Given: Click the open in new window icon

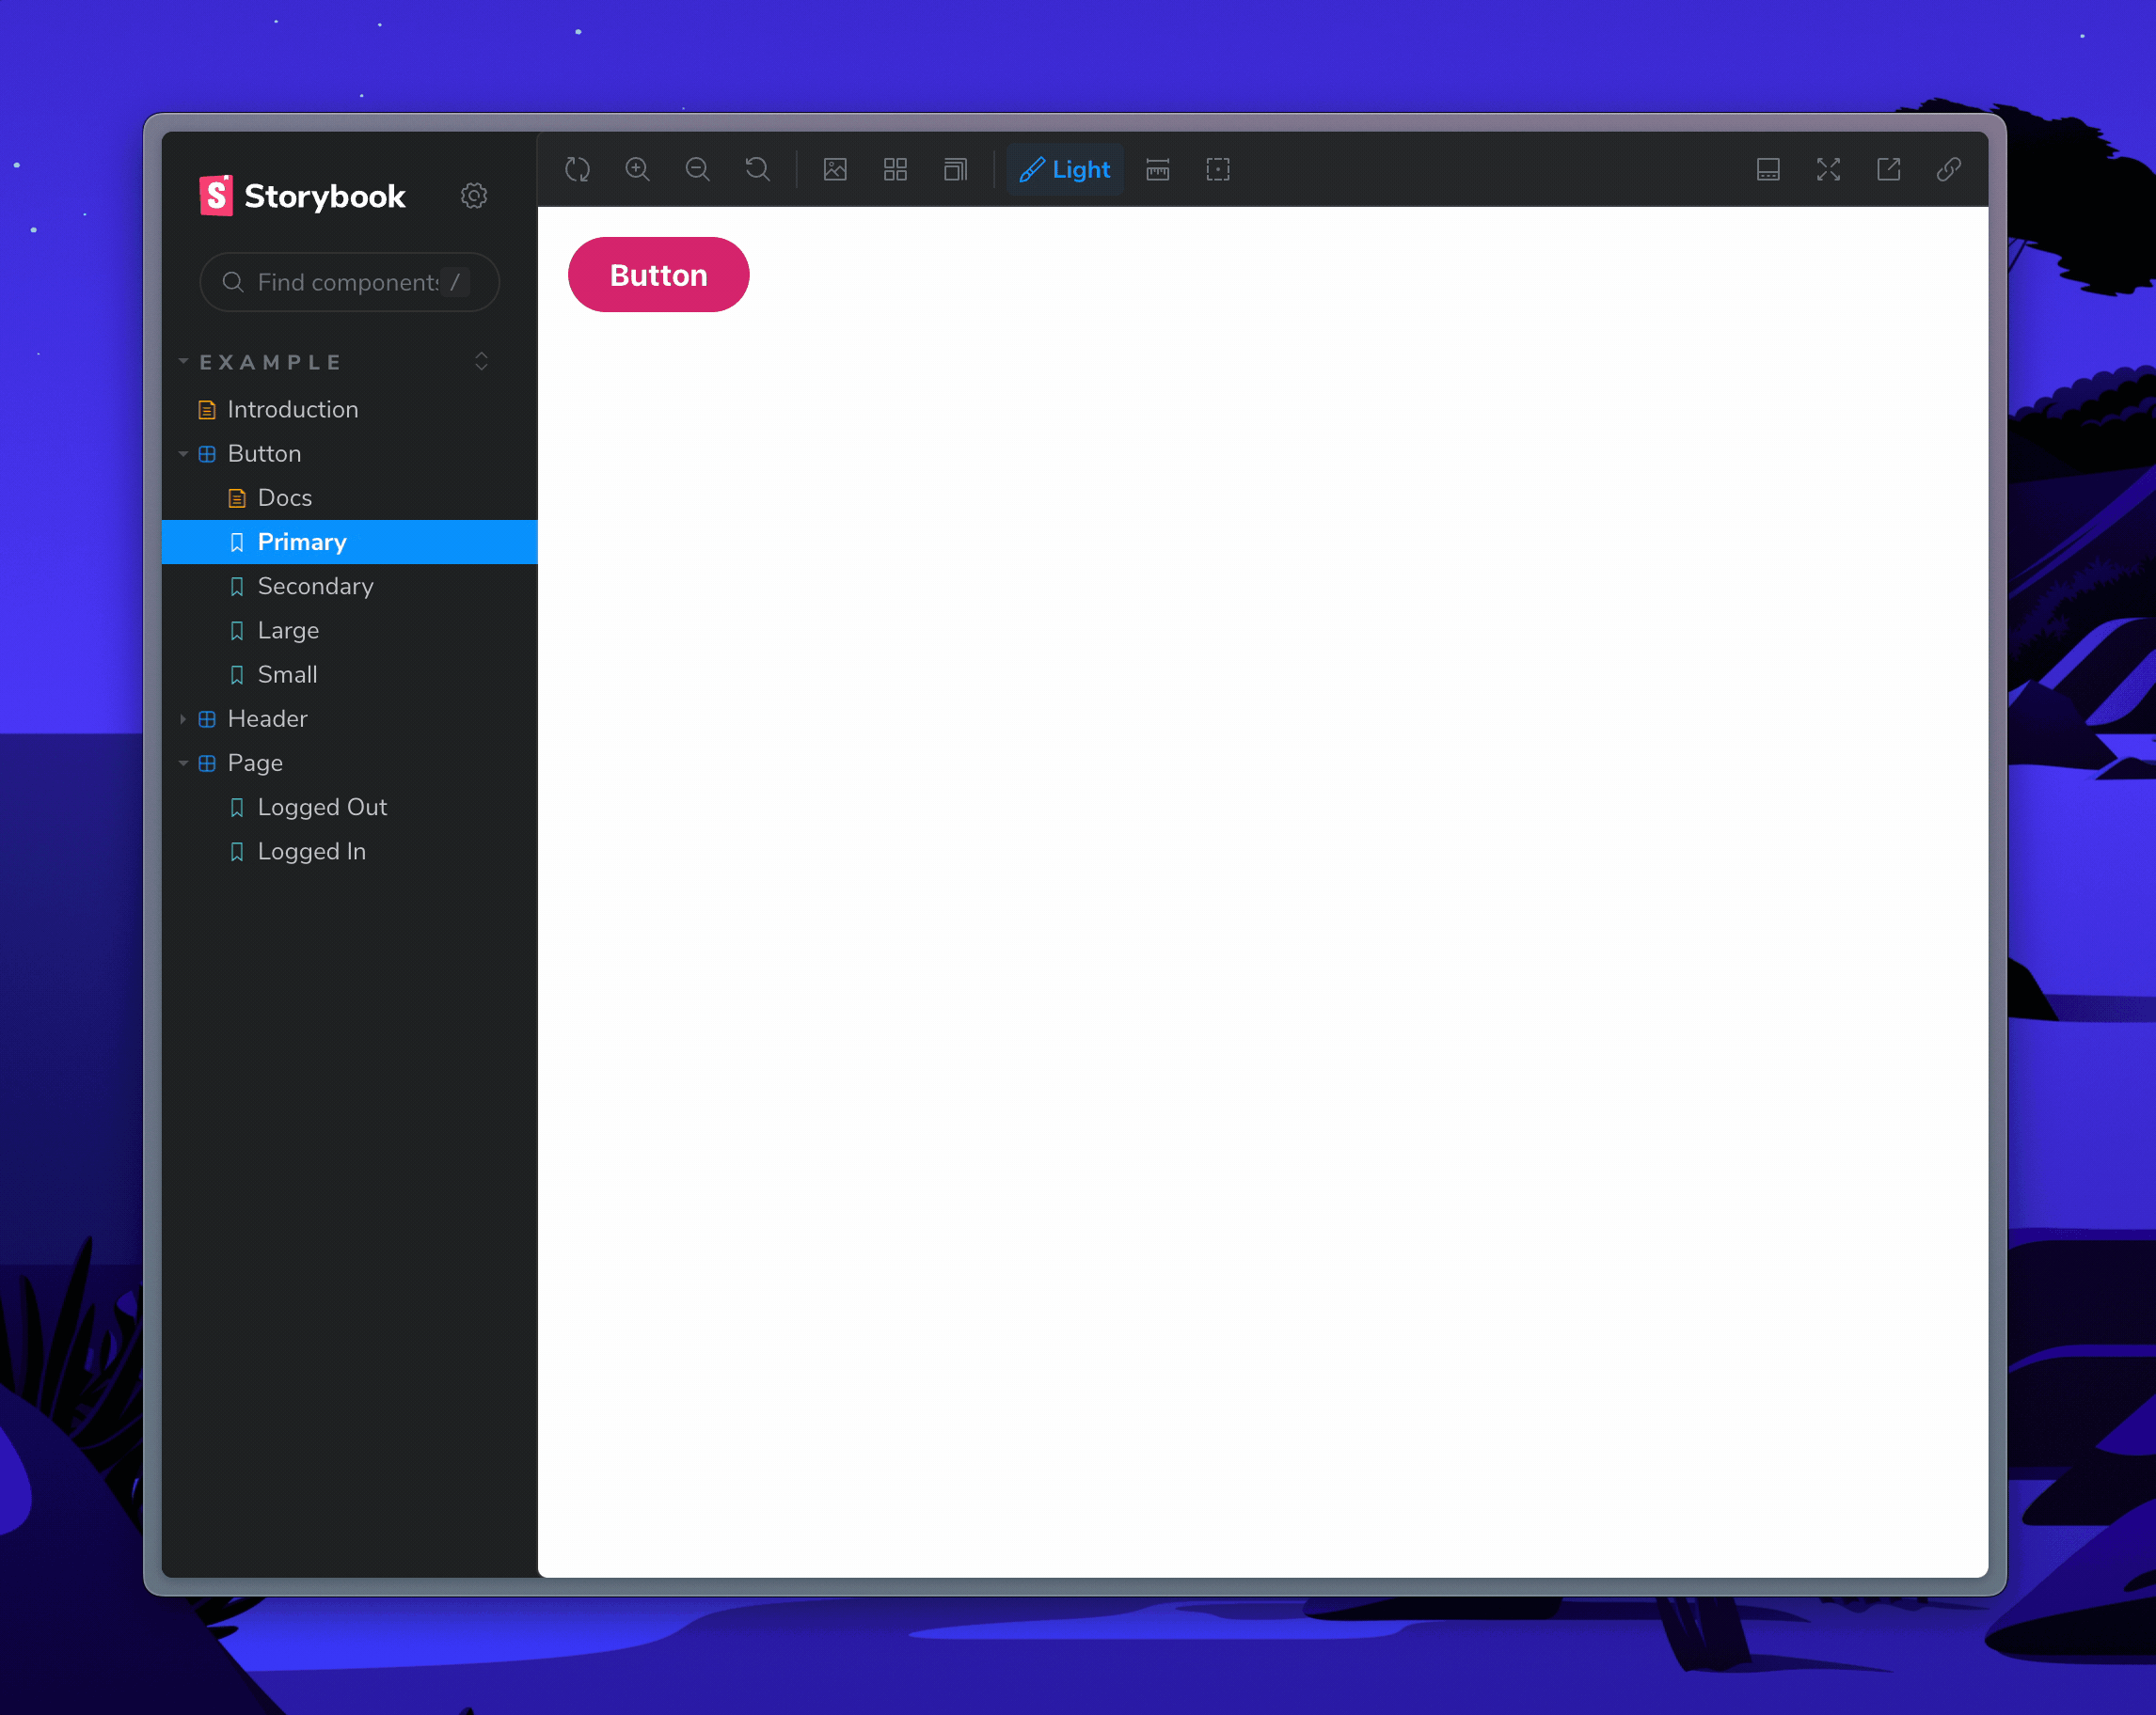Looking at the screenshot, I should [1888, 170].
